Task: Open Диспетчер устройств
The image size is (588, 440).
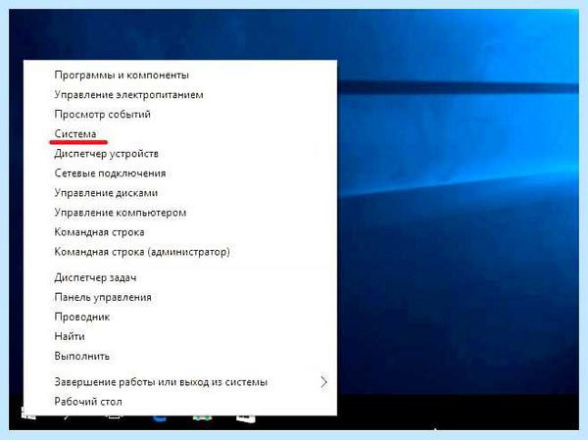Action: tap(180, 154)
